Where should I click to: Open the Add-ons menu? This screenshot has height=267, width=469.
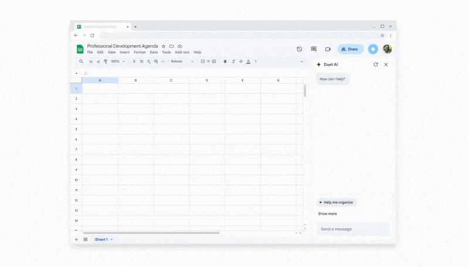(x=182, y=52)
